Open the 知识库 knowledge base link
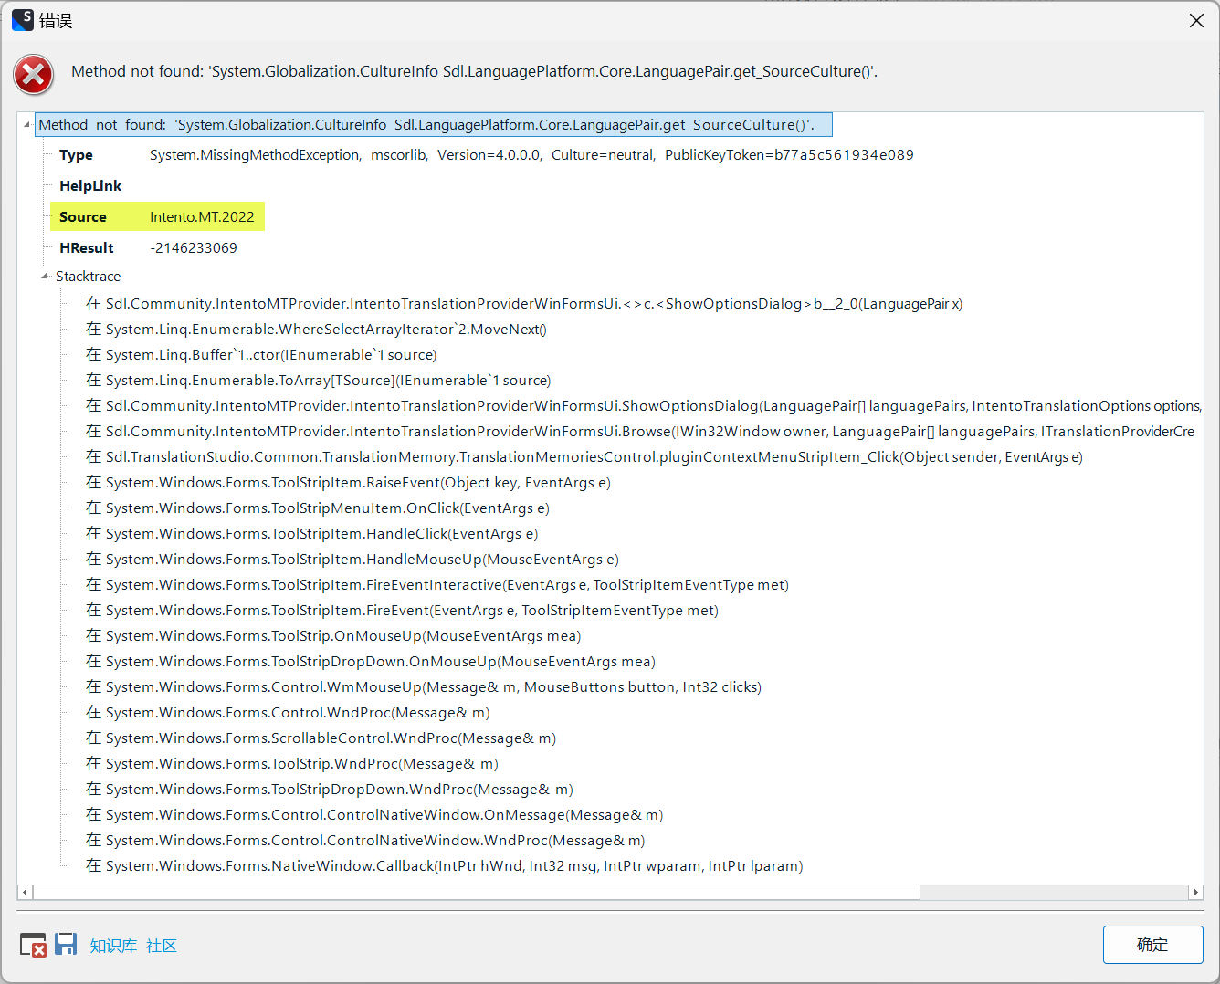Screen dimensions: 1220x984 pyautogui.click(x=113, y=946)
